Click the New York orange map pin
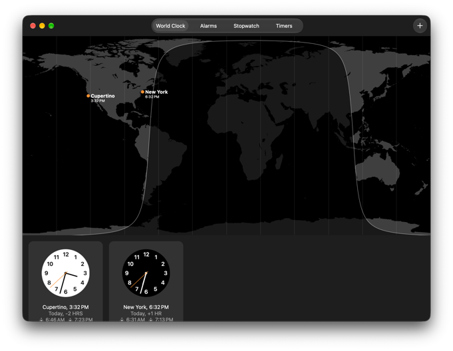453x351 pixels. click(x=142, y=92)
